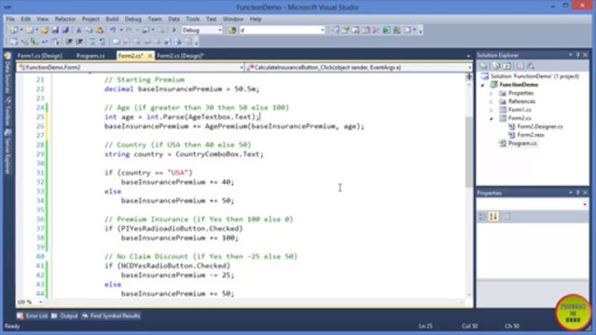This screenshot has width=596, height=335.
Task: Select Program.cs in the Solution Explorer tree
Action: pos(522,143)
